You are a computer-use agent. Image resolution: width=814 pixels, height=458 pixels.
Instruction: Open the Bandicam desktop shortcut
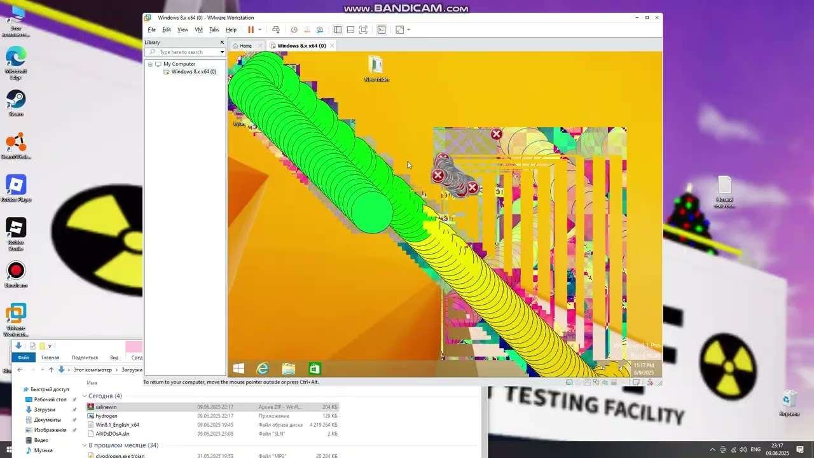point(16,275)
